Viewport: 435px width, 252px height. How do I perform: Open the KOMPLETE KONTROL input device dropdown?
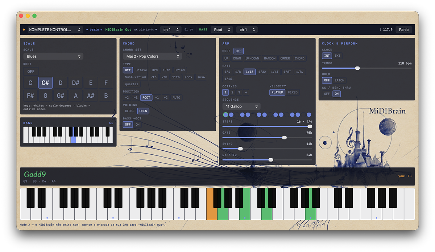coord(54,30)
